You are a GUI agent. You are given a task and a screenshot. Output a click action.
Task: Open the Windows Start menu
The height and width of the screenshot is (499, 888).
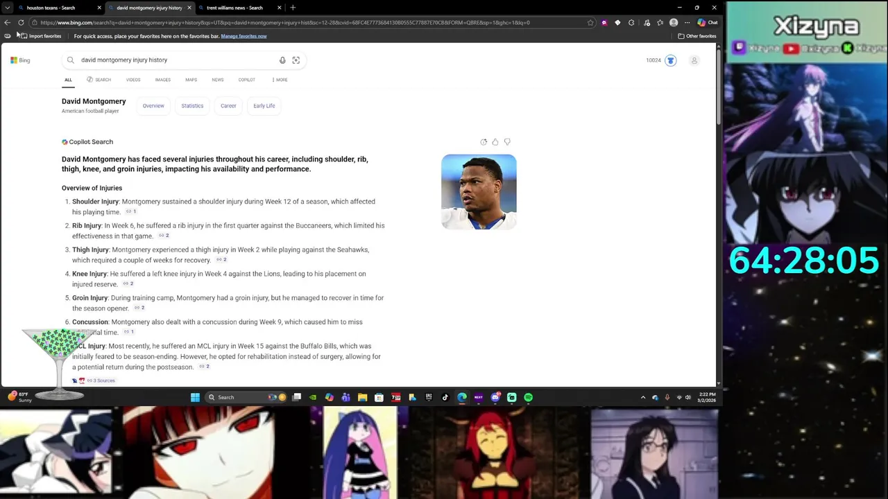pos(195,397)
